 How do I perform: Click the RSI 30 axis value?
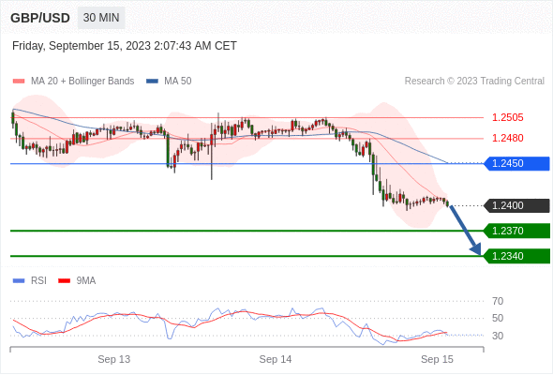click(x=498, y=336)
